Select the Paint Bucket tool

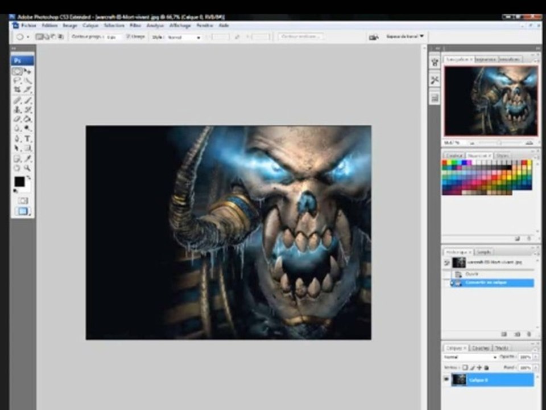[x=28, y=119]
